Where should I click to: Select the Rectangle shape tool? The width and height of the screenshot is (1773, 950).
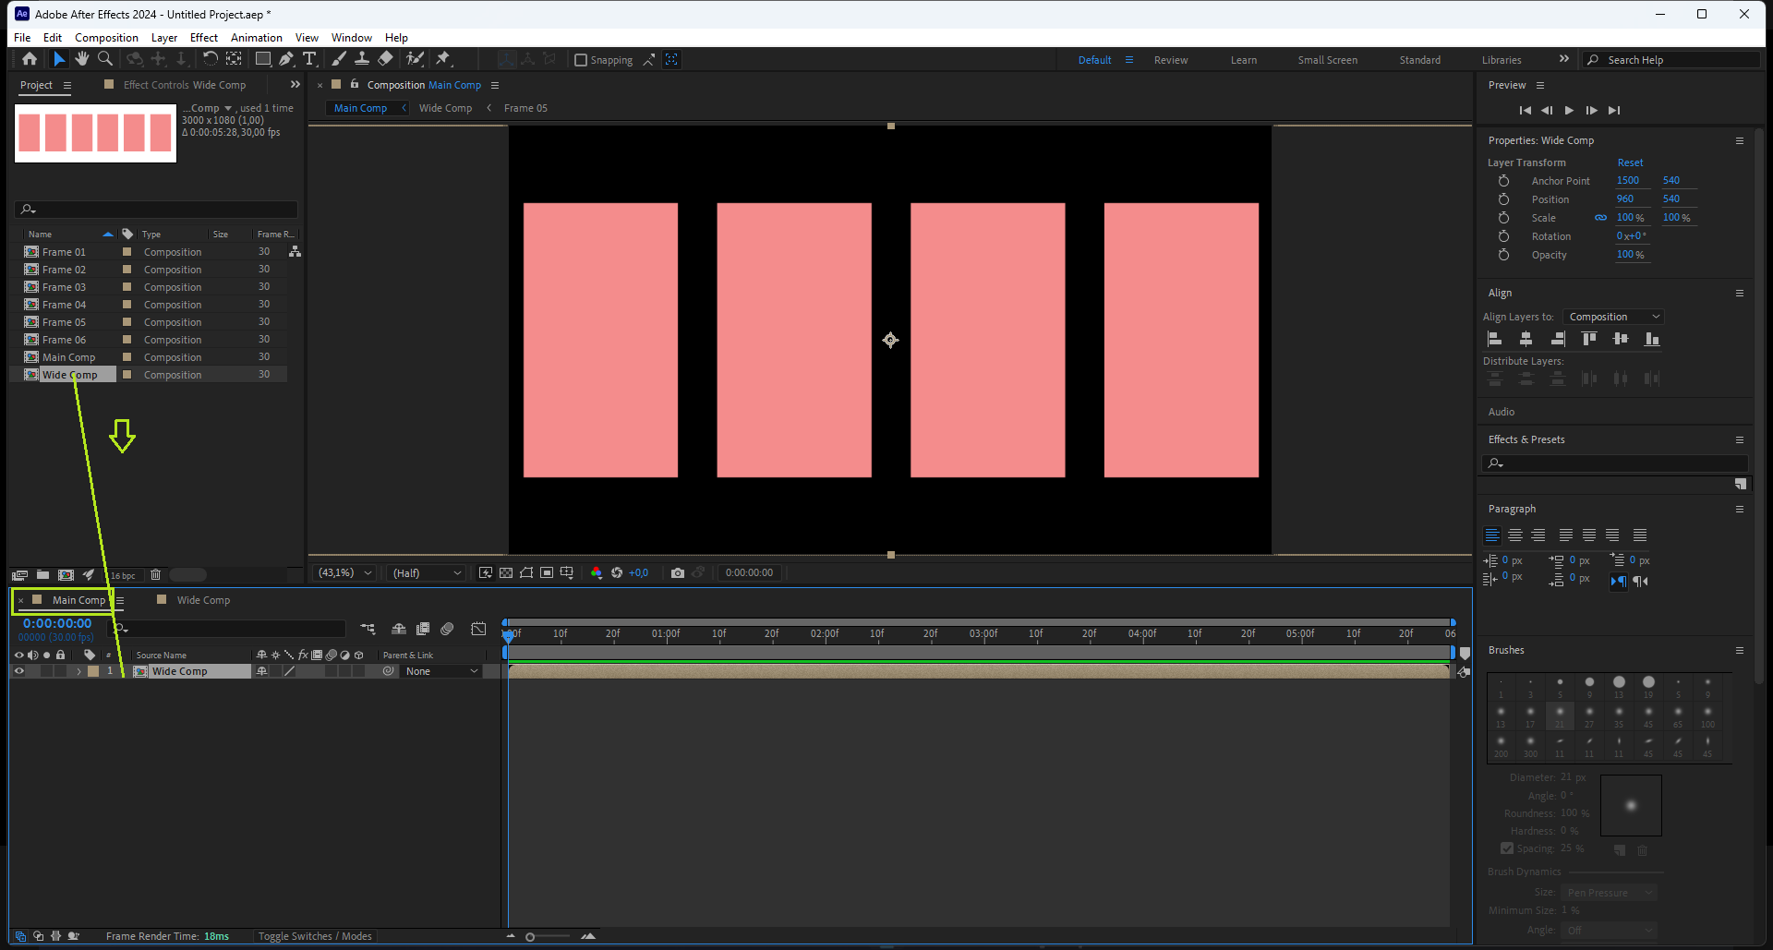click(263, 59)
